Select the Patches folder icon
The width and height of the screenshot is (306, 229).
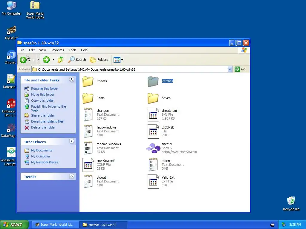[153, 81]
